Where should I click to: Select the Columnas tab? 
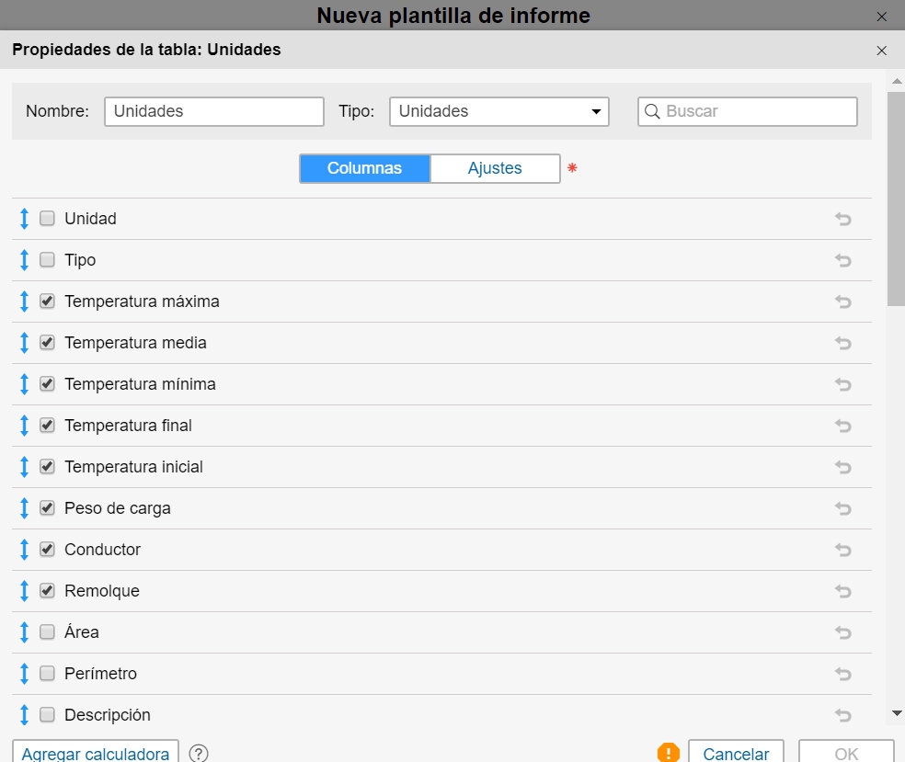coord(364,168)
